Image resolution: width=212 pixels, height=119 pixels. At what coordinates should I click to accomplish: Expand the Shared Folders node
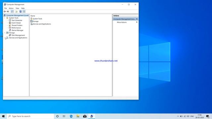click(x=7, y=25)
